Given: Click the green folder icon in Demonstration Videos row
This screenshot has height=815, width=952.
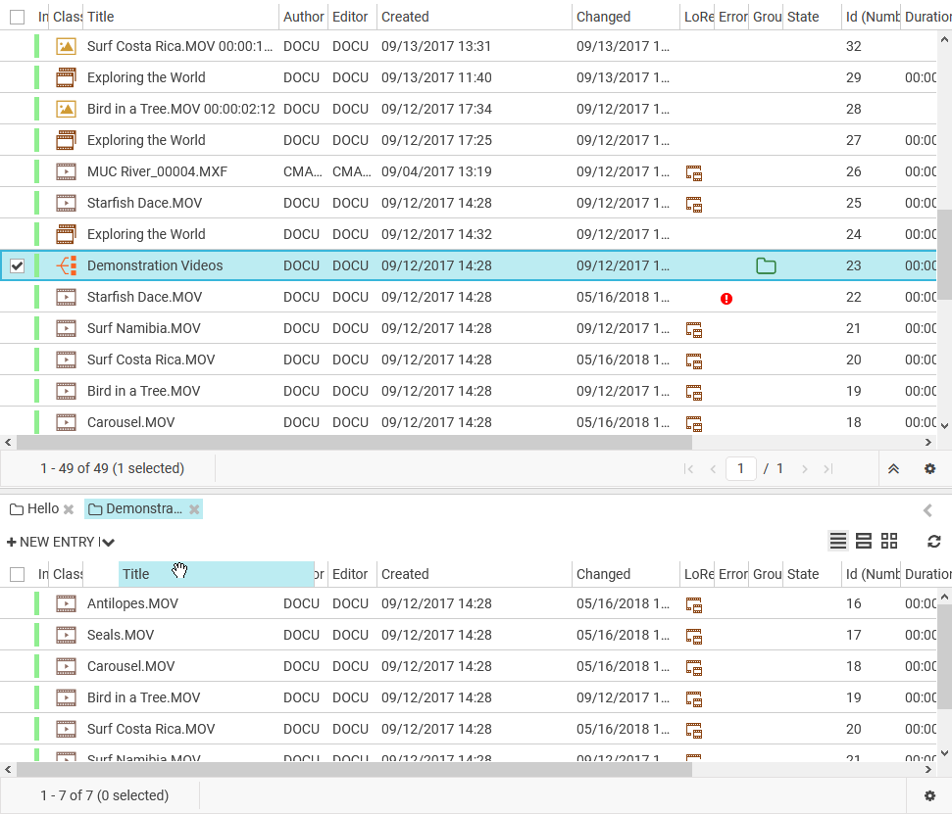Looking at the screenshot, I should coord(766,265).
